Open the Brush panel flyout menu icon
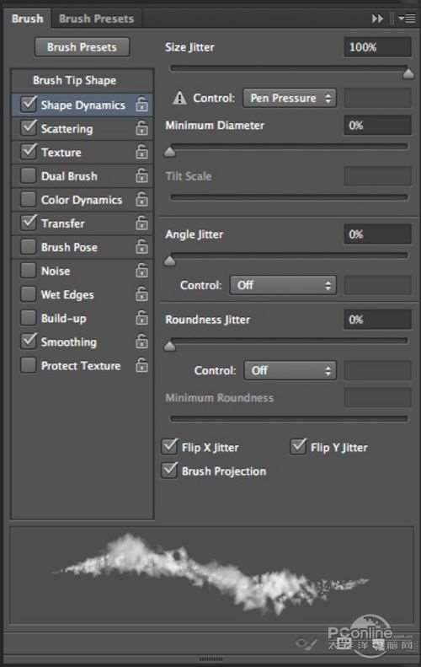The width and height of the screenshot is (421, 667). tap(407, 19)
